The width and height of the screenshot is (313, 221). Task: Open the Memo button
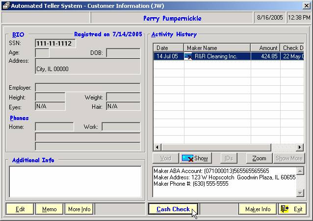(x=49, y=209)
